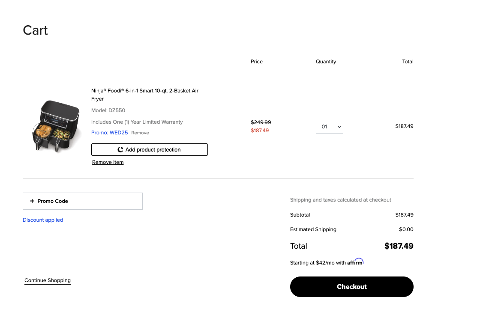Click the Price column header

[256, 62]
